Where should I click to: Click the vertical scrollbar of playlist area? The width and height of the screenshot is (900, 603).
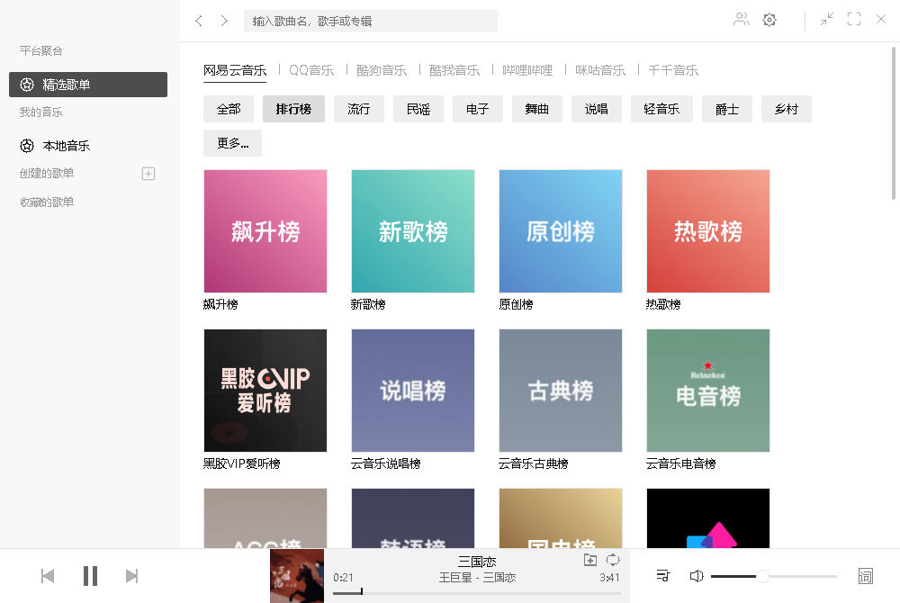pyautogui.click(x=893, y=123)
